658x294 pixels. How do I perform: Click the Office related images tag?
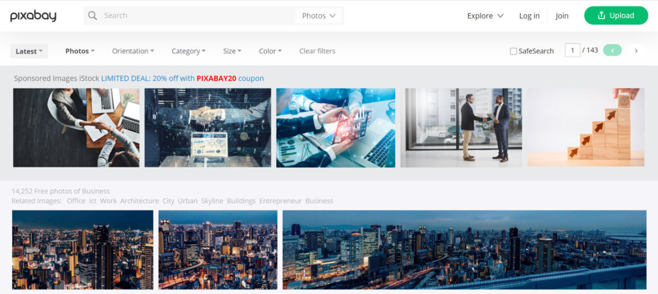[x=76, y=201]
